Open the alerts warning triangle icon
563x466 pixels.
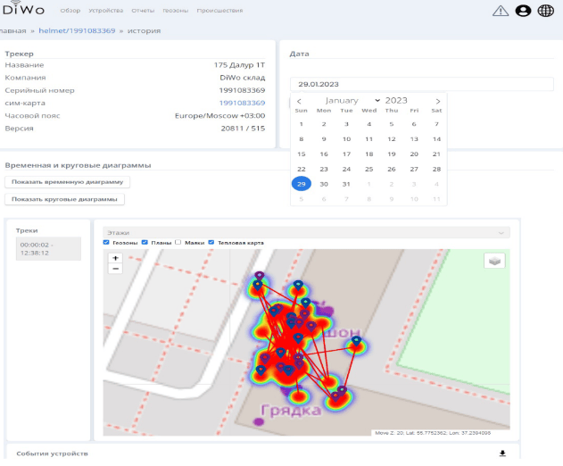(501, 11)
